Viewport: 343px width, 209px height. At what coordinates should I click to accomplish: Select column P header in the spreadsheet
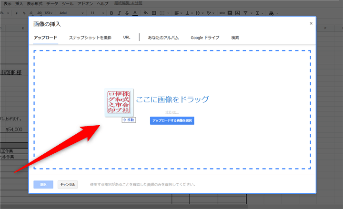(x=325, y=28)
